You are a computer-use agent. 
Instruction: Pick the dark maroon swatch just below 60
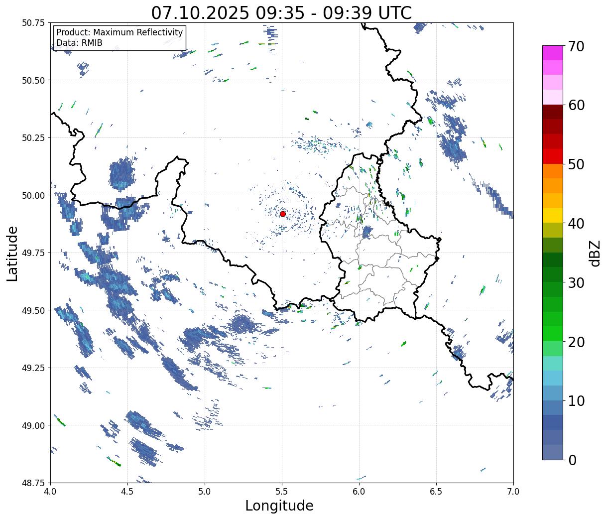(x=553, y=112)
